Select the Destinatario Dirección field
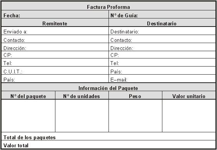This screenshot has width=217, height=150. point(162,47)
